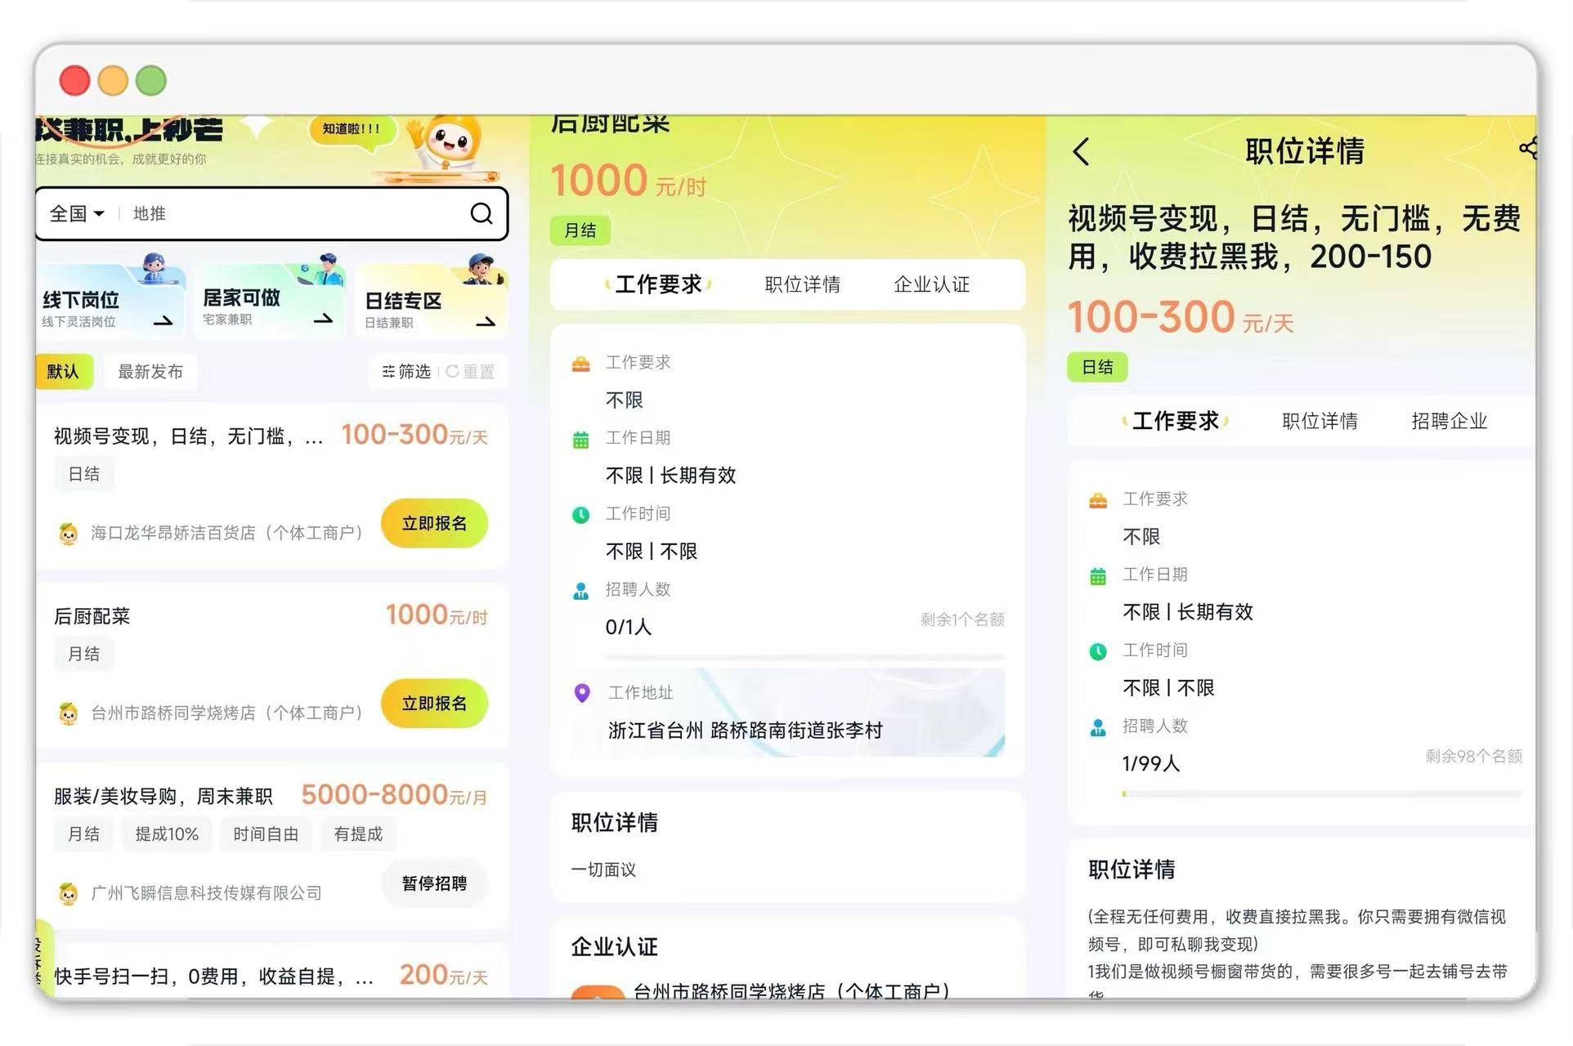Image resolution: width=1573 pixels, height=1046 pixels.
Task: Click the 时间自由 tag
Action: click(x=266, y=834)
